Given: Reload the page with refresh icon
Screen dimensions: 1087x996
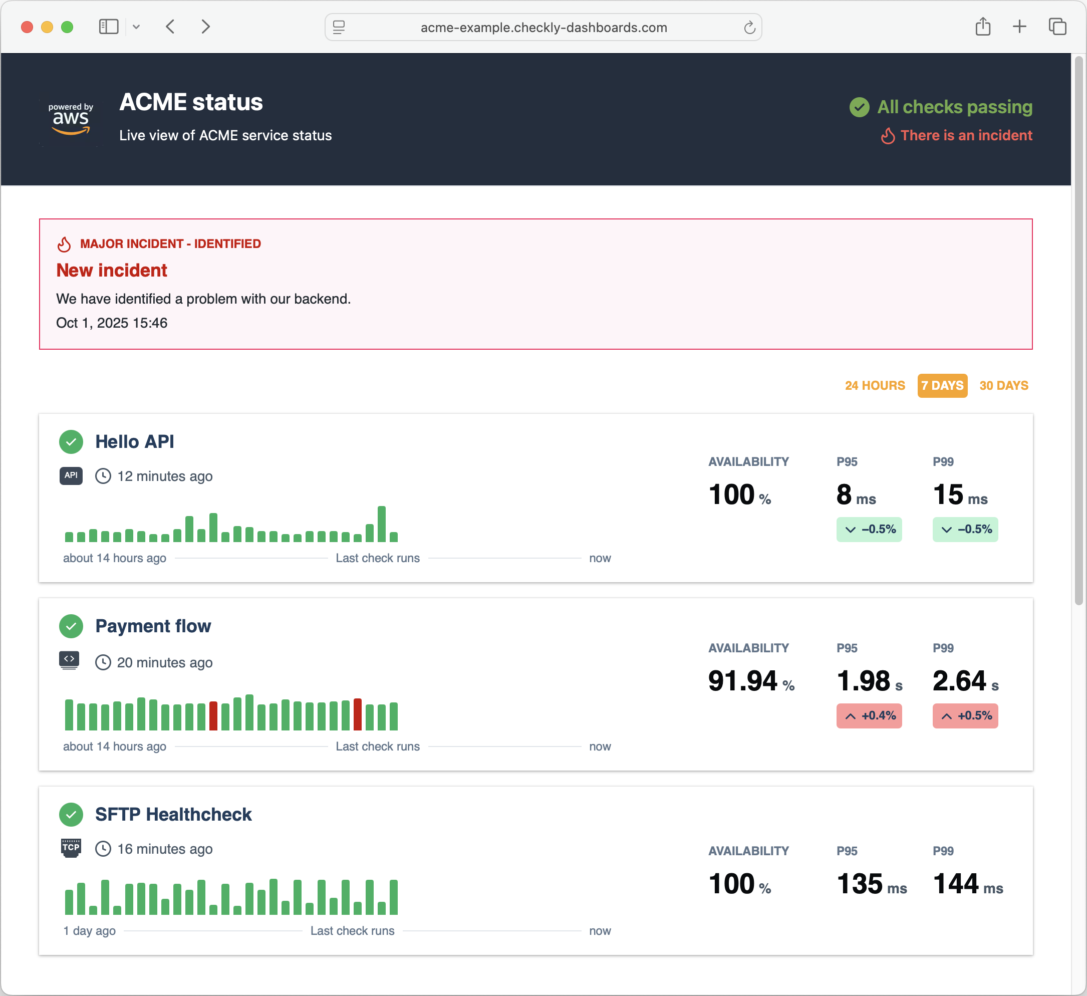Looking at the screenshot, I should pyautogui.click(x=749, y=28).
